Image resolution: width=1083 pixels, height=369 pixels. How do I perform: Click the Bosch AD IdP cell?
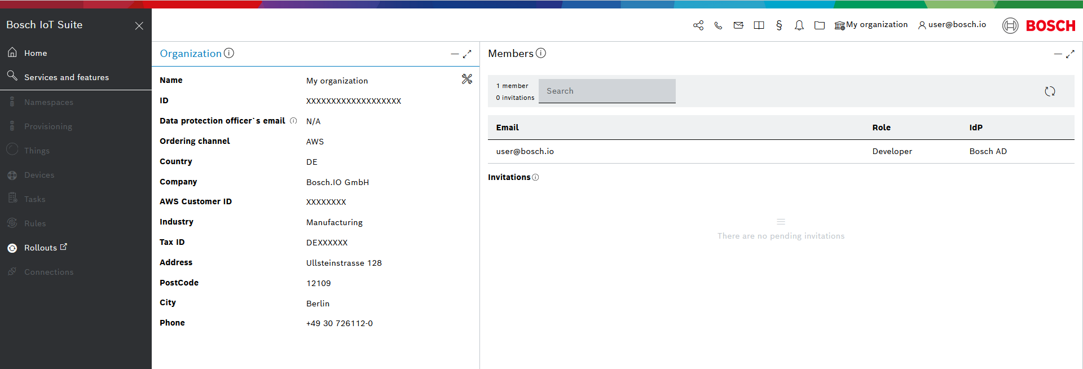(988, 151)
